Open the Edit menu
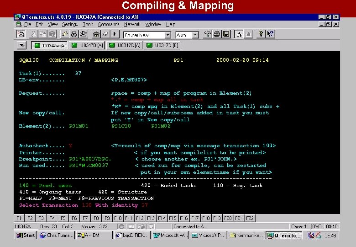Image resolution: width=356 pixels, height=247 pixels. (39, 24)
